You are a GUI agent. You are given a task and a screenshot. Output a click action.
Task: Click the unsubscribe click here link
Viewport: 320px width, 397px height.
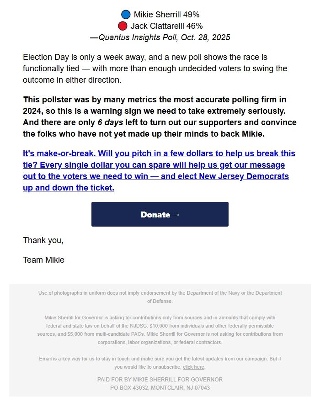click(x=193, y=367)
